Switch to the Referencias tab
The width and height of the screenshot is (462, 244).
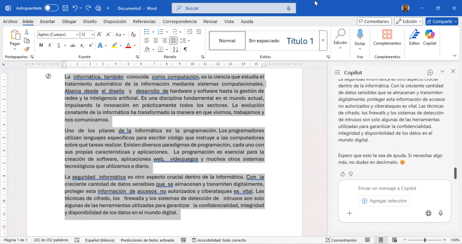[144, 21]
